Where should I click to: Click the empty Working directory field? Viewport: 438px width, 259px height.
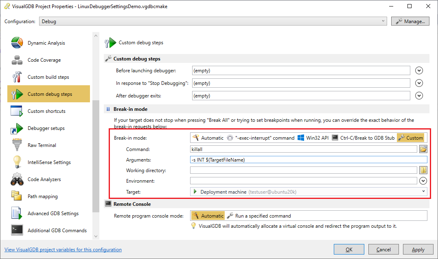coord(304,170)
